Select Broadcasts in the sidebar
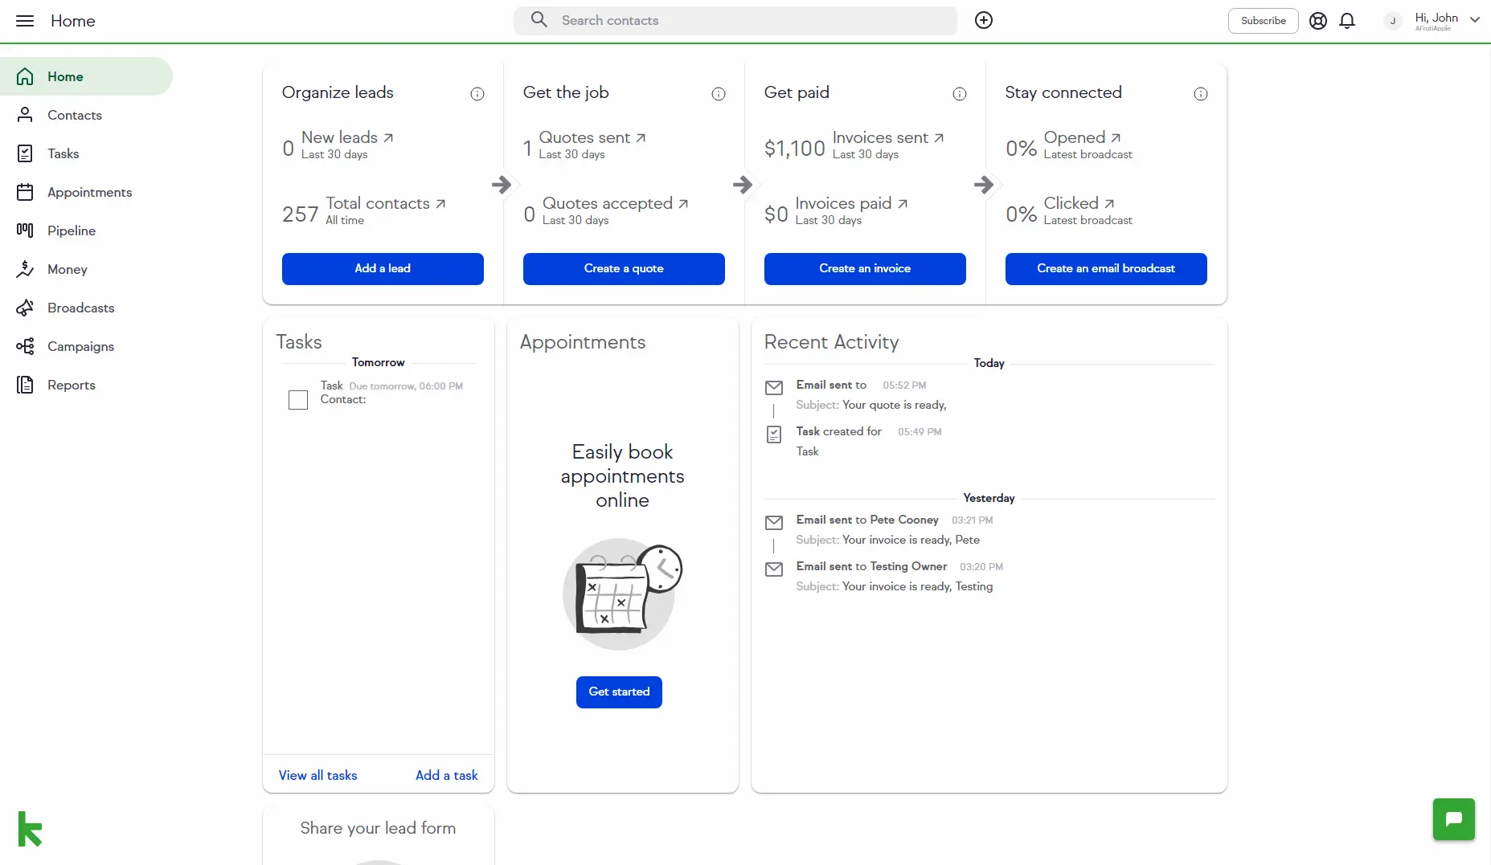The width and height of the screenshot is (1491, 865). (81, 308)
